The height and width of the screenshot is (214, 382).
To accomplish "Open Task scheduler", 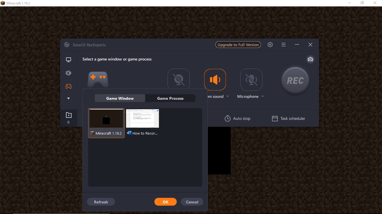I will click(289, 118).
